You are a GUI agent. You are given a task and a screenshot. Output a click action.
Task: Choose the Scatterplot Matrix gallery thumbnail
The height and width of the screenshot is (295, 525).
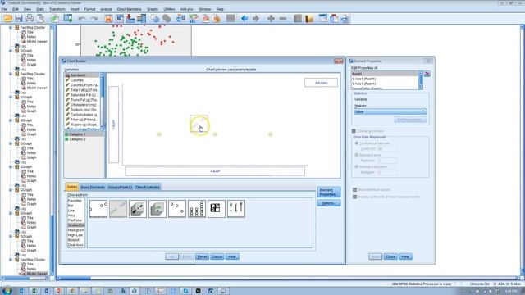[217, 209]
